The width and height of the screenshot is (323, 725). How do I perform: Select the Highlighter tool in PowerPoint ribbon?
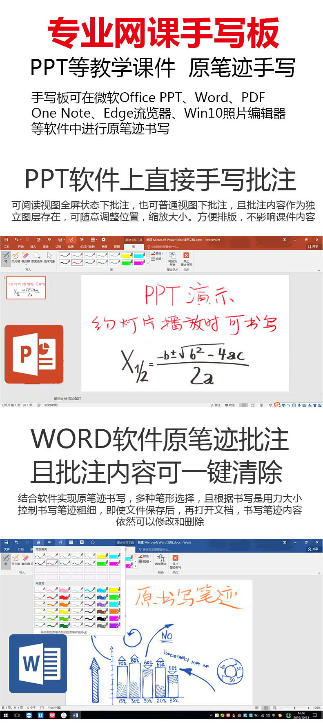tap(16, 257)
